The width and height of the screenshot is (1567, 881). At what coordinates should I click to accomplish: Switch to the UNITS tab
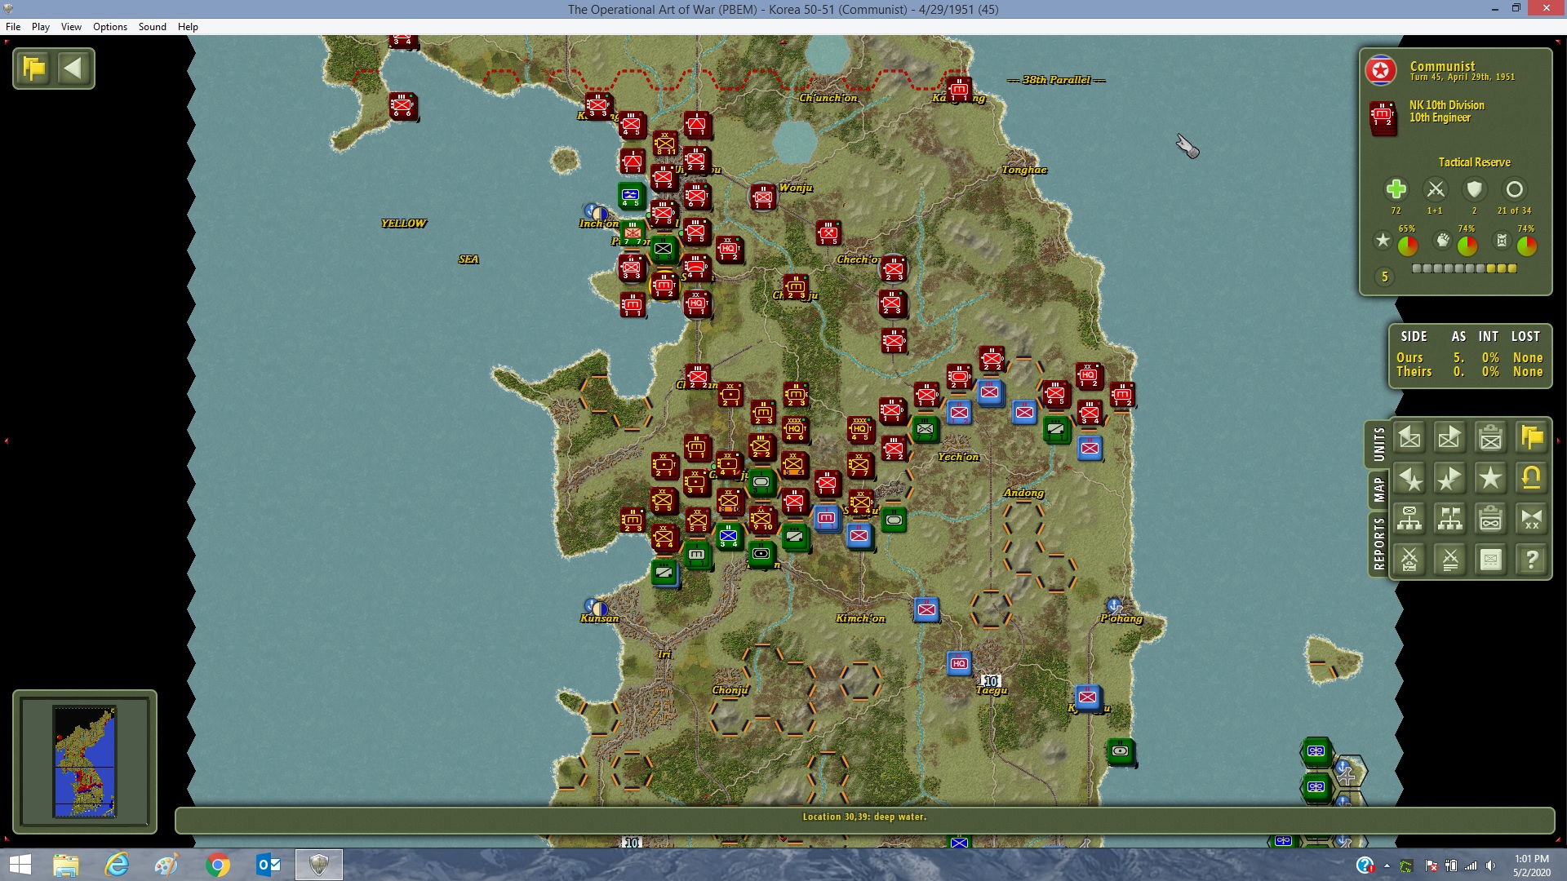[1378, 444]
